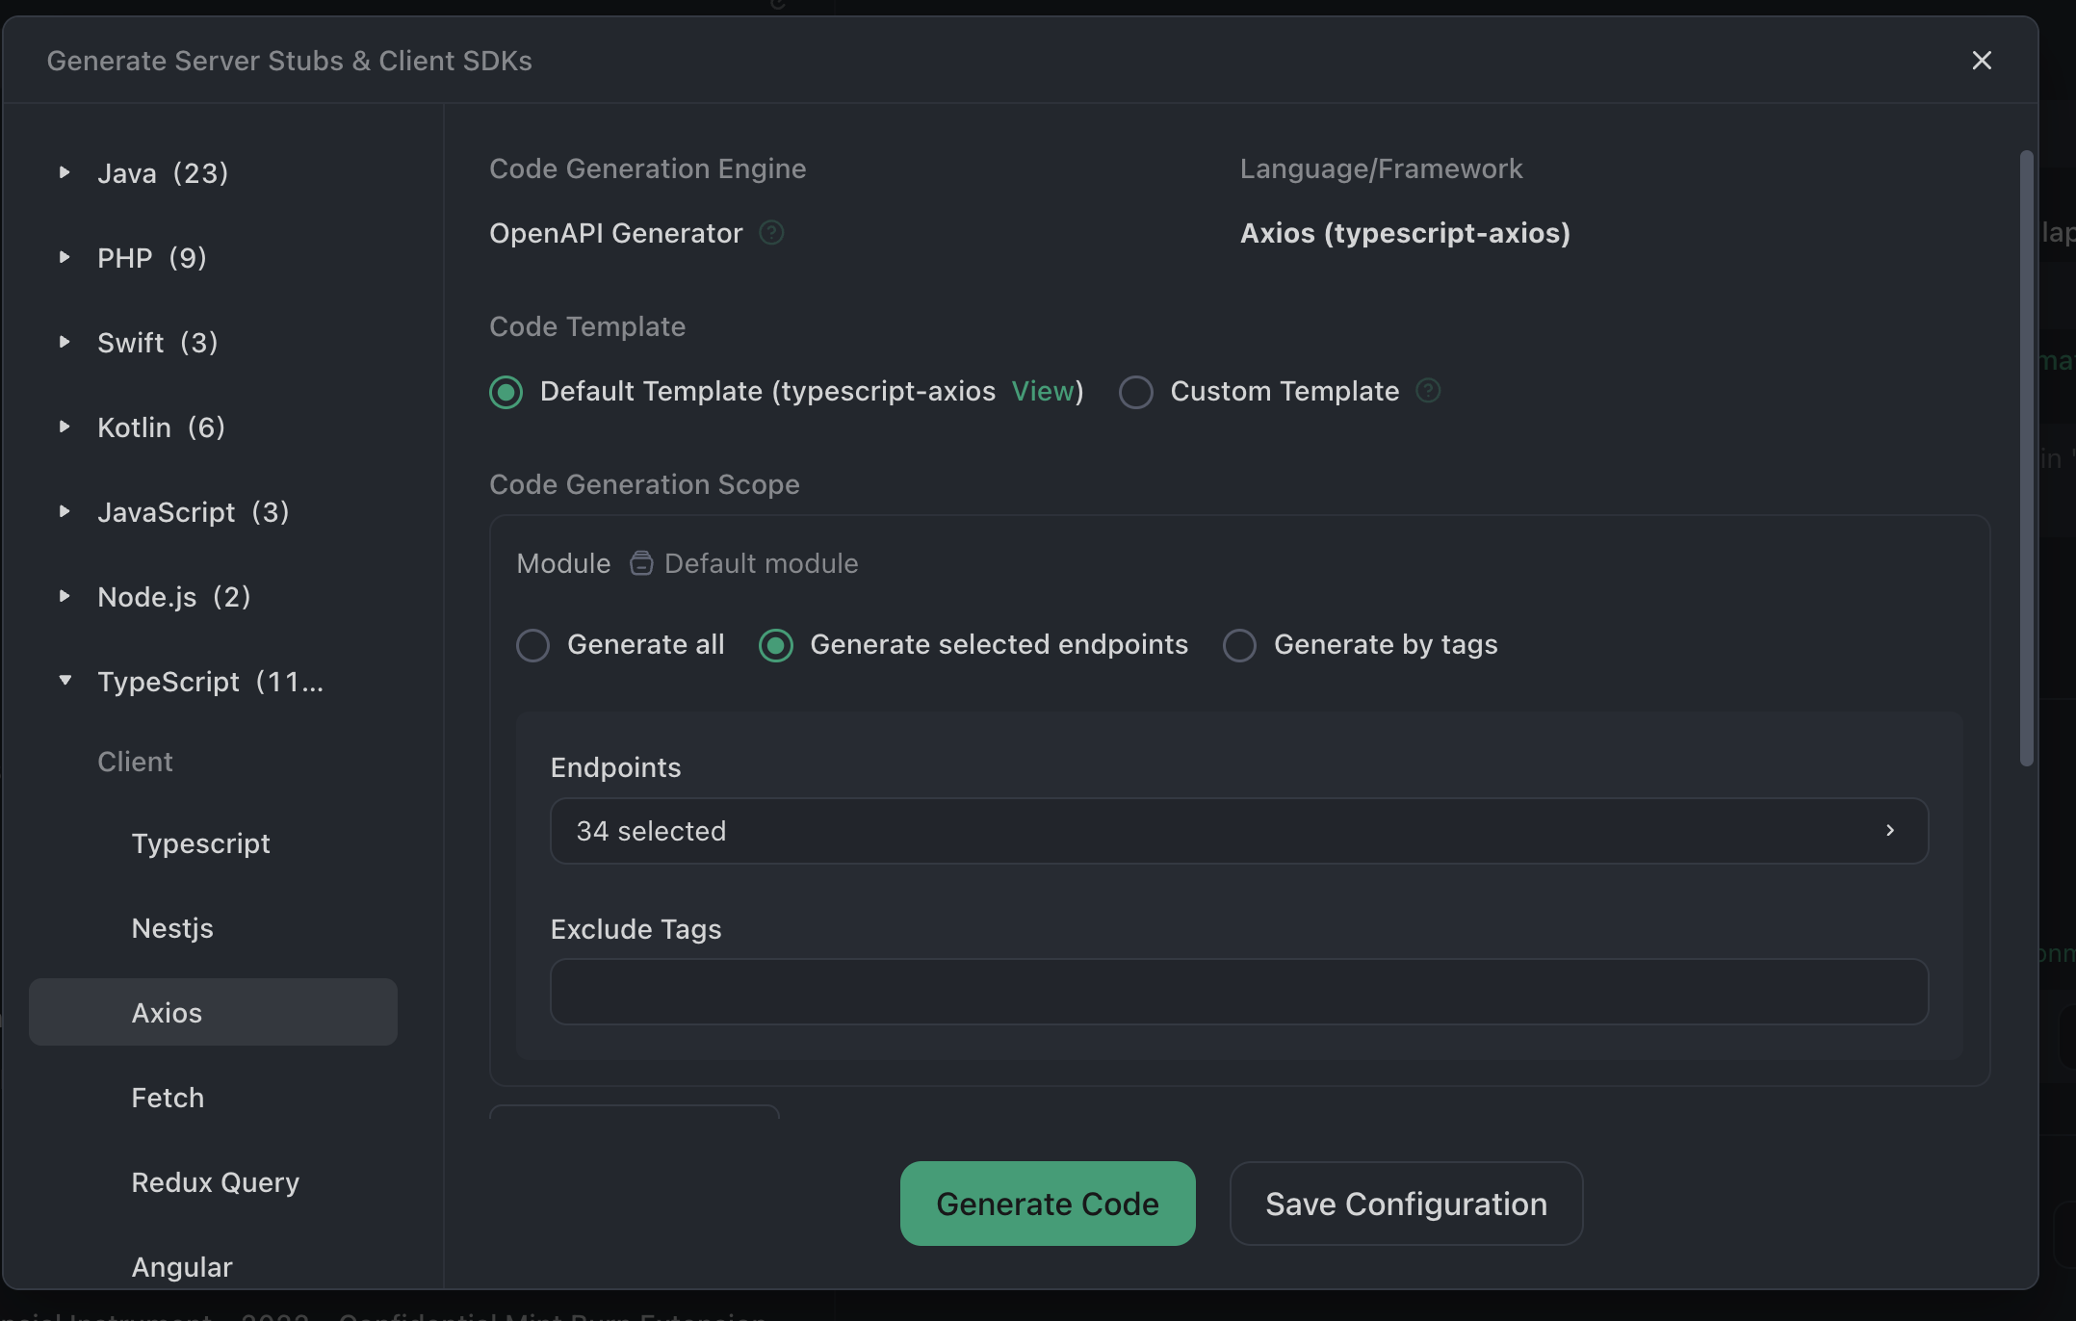Click the Default module icon
The image size is (2076, 1321).
[641, 563]
